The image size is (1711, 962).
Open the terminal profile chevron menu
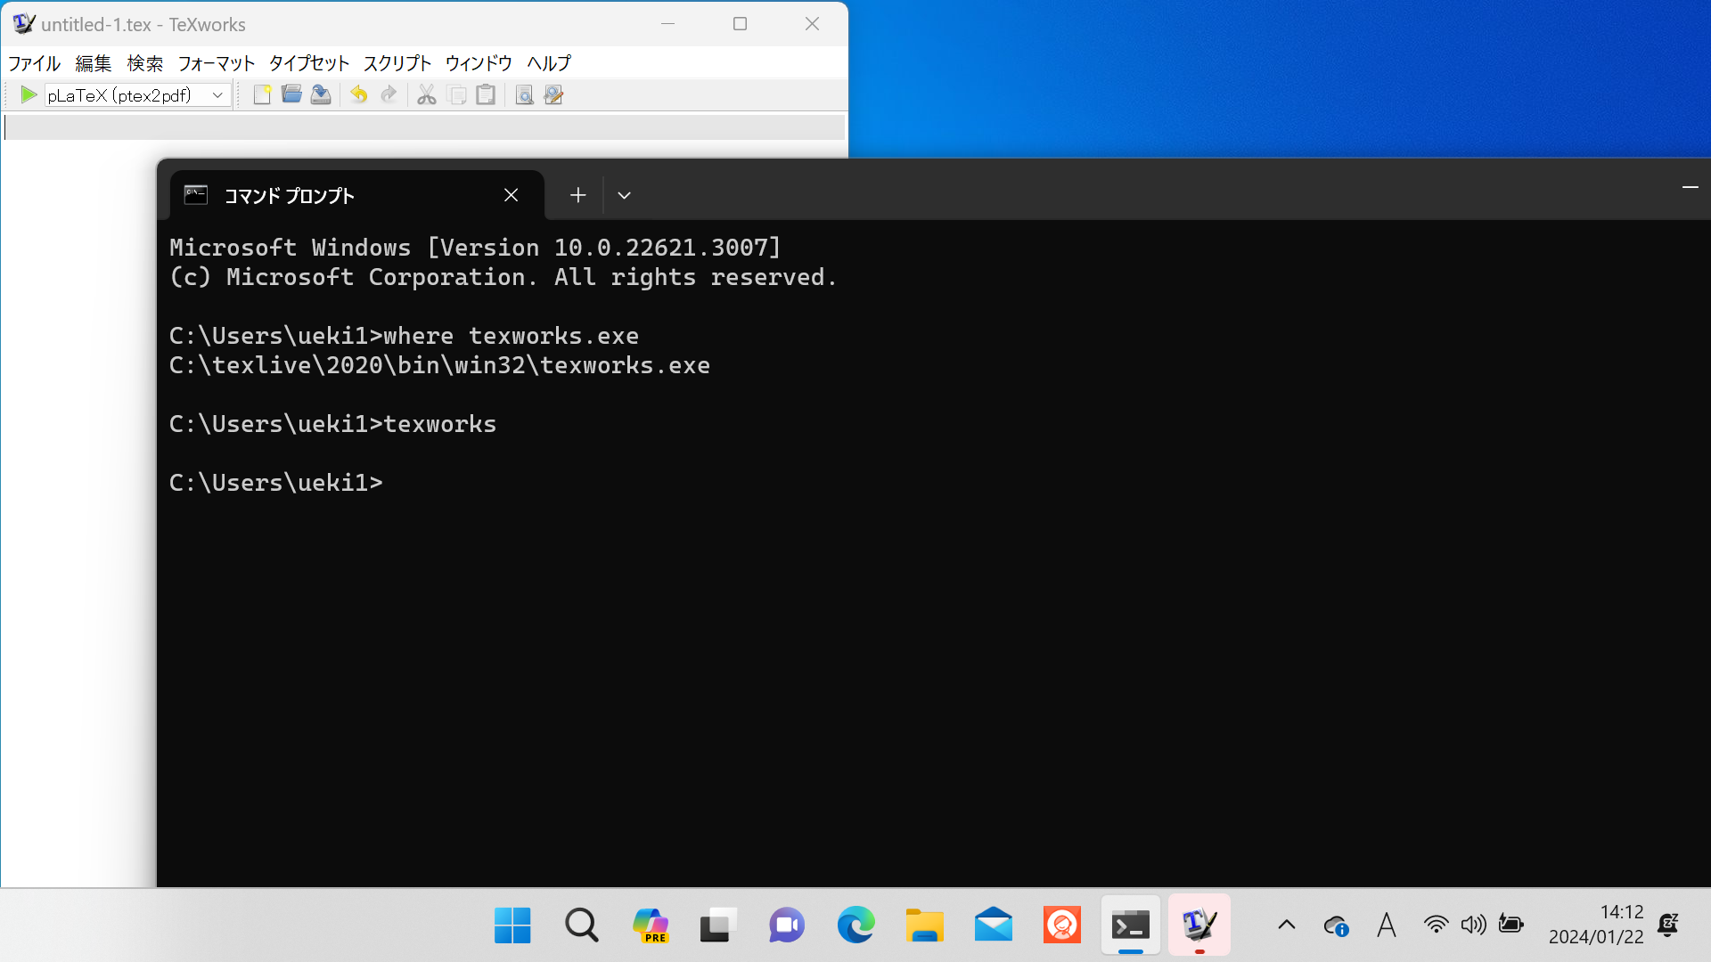coord(624,195)
